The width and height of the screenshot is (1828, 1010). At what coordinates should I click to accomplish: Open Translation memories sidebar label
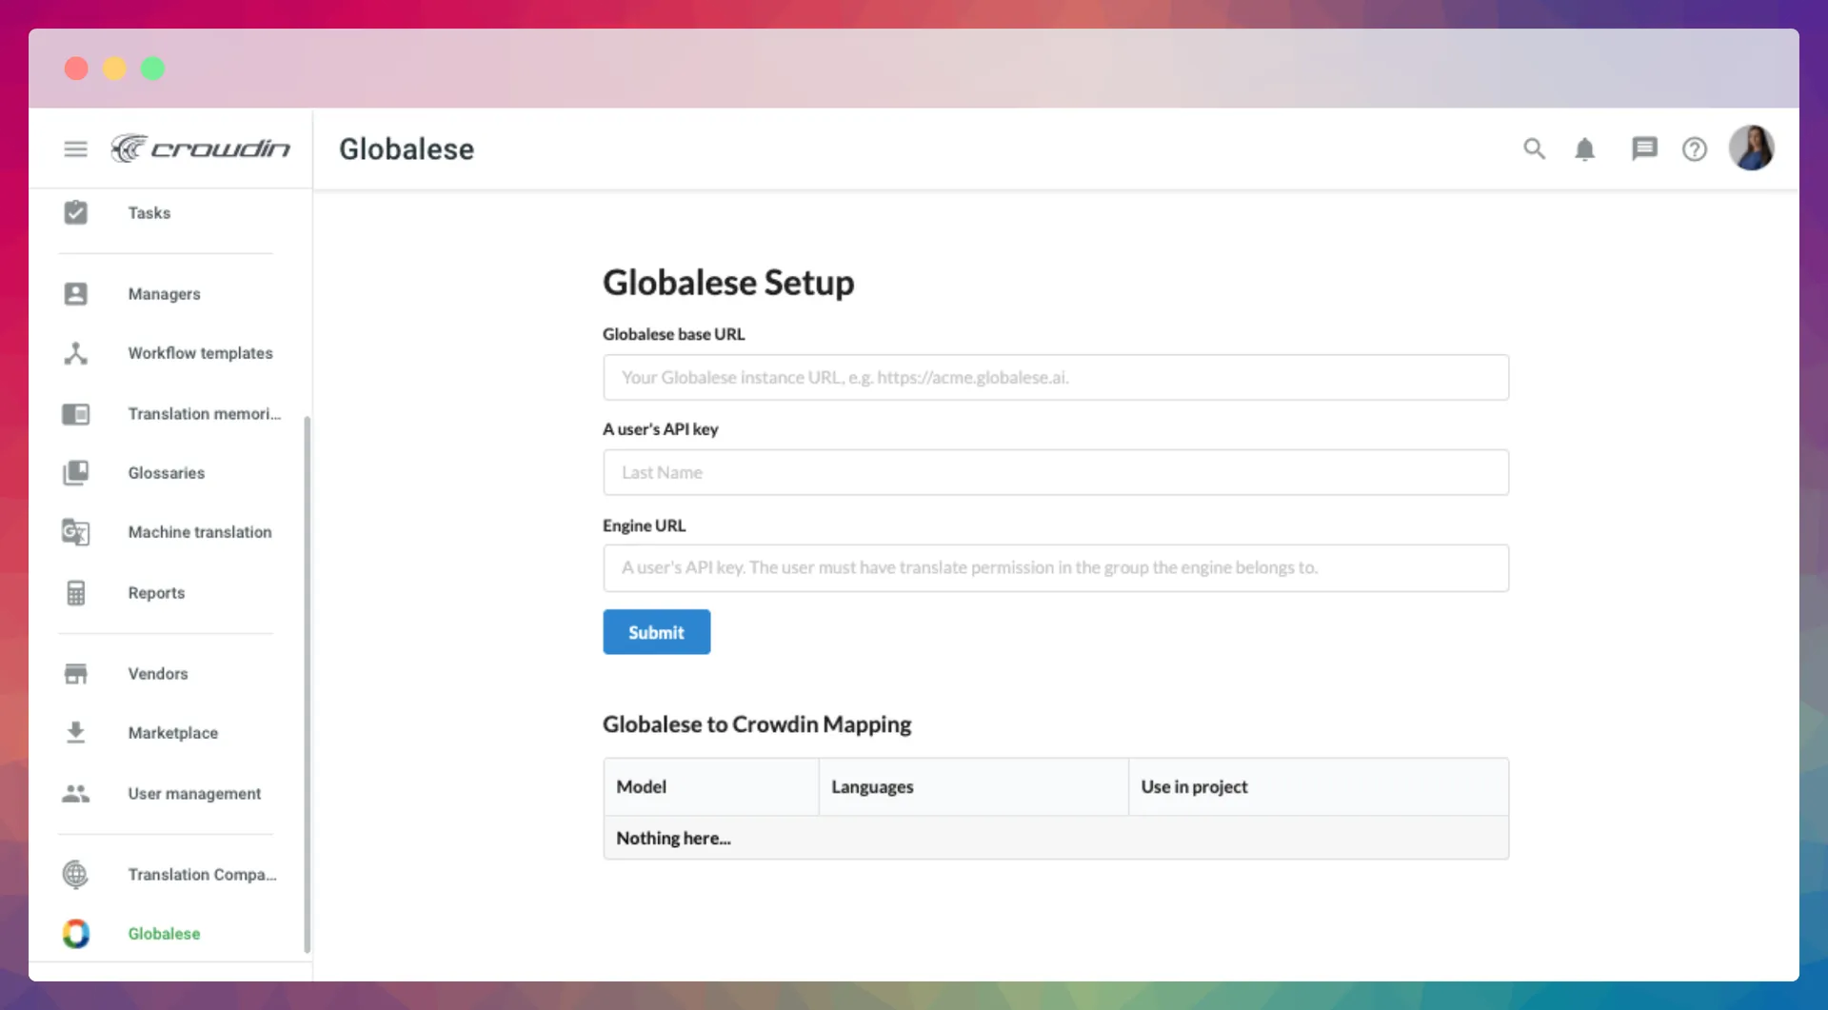[205, 414]
